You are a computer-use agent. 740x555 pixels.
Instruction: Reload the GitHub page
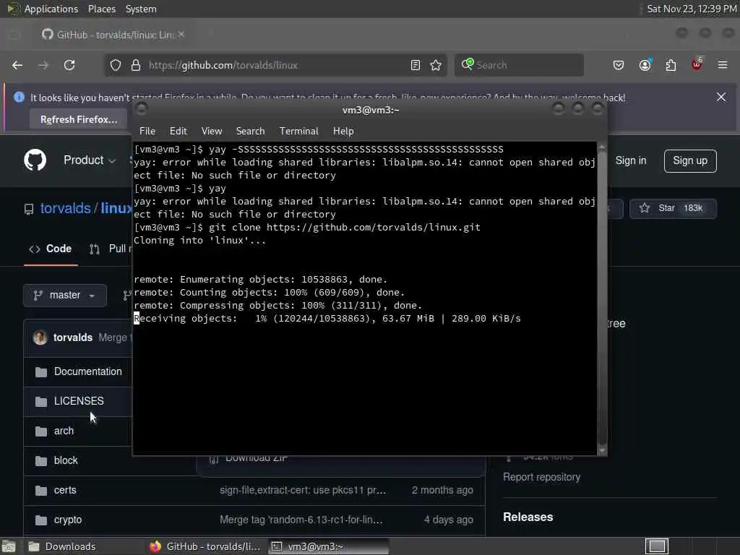tap(69, 65)
